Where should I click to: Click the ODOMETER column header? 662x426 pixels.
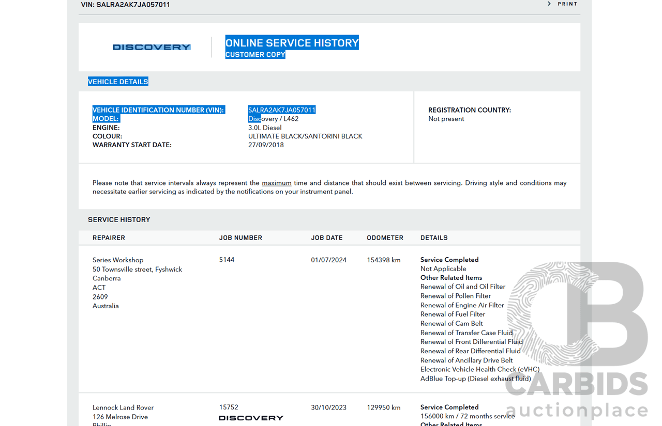click(x=385, y=238)
